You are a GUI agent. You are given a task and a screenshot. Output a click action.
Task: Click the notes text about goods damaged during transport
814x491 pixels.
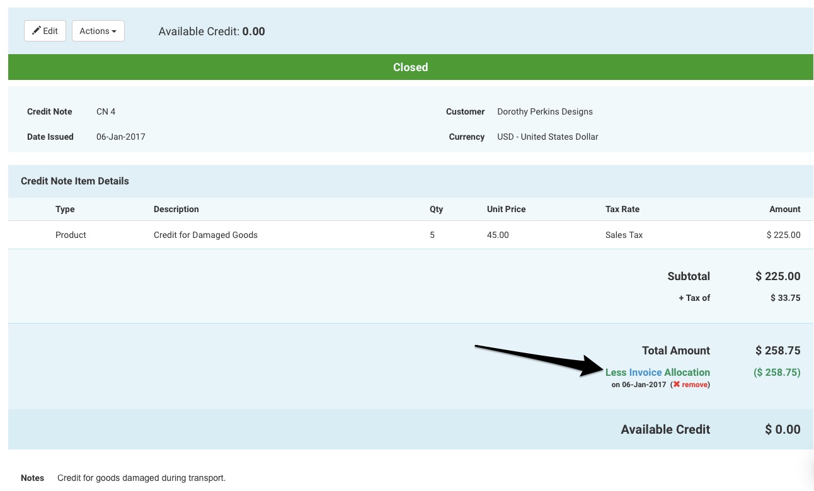141,478
